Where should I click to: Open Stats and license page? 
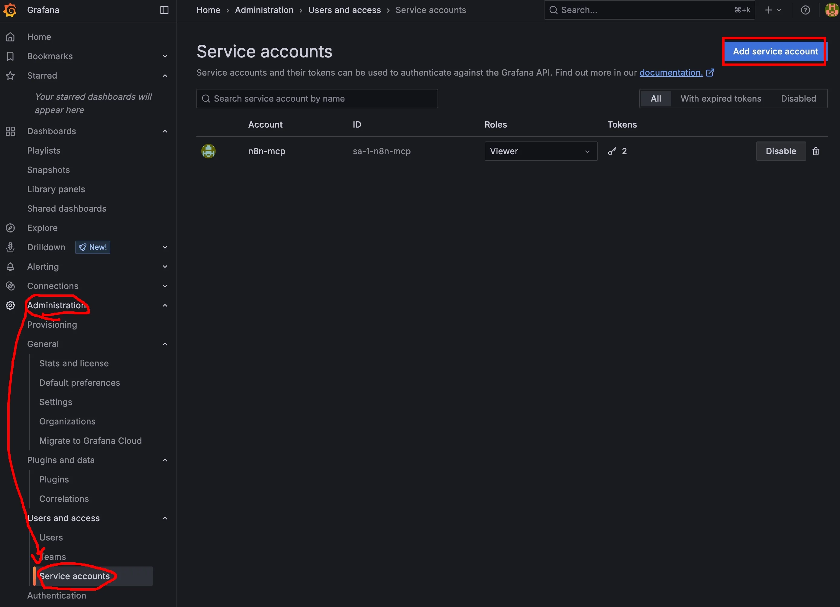[x=74, y=363]
